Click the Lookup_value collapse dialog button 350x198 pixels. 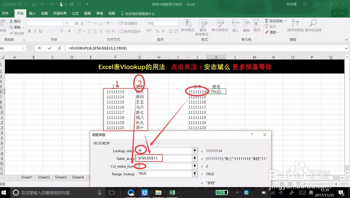tap(195, 151)
